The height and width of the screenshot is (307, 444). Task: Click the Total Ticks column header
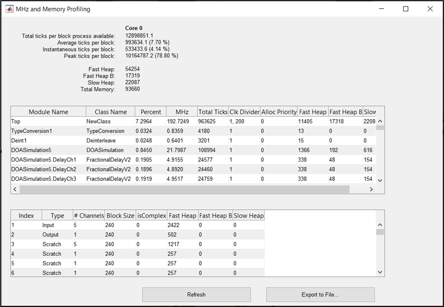pos(213,112)
